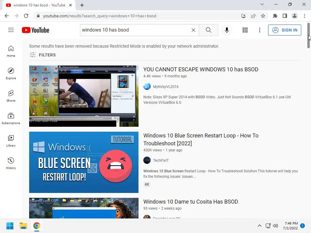Viewport: 311px width, 233px height.
Task: Open the YouTube hamburger guide menu
Action: (x=11, y=30)
